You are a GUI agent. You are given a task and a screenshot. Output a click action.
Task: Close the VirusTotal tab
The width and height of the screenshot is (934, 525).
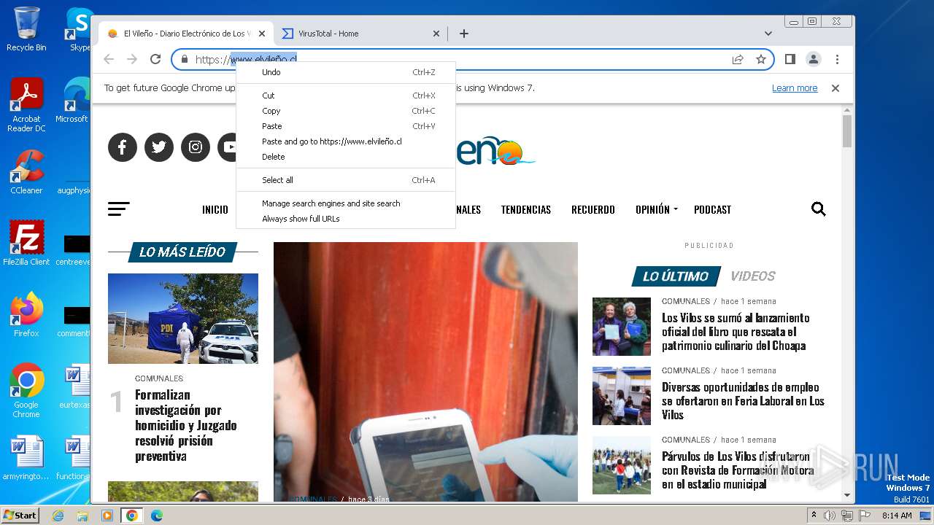click(x=436, y=34)
